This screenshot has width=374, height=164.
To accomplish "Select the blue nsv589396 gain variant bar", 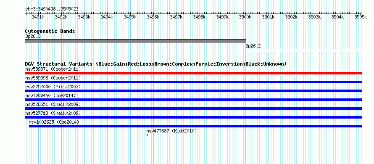I will (x=193, y=82).
